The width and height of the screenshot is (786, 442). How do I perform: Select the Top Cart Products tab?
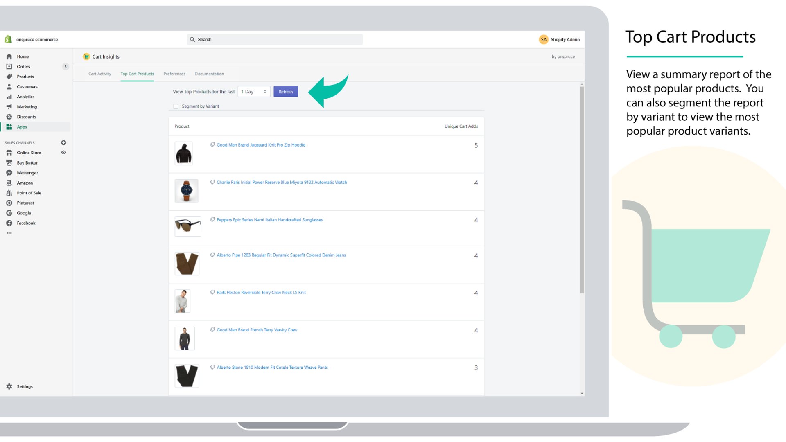tap(137, 74)
